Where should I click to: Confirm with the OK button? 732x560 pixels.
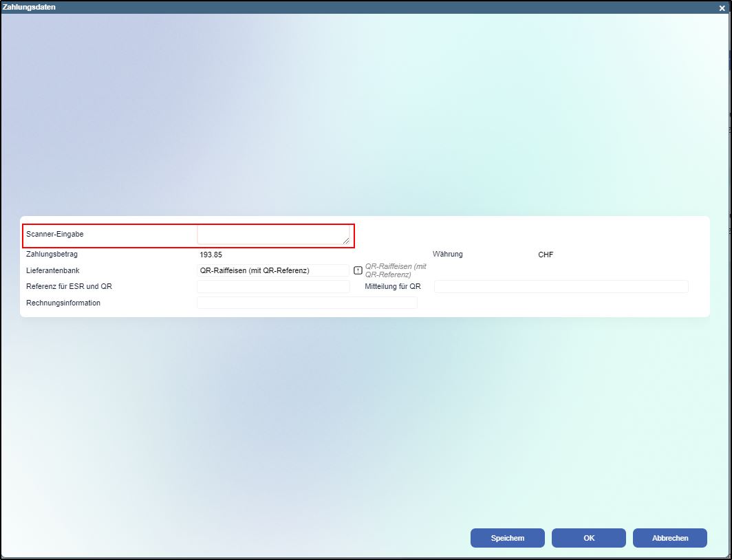point(588,538)
